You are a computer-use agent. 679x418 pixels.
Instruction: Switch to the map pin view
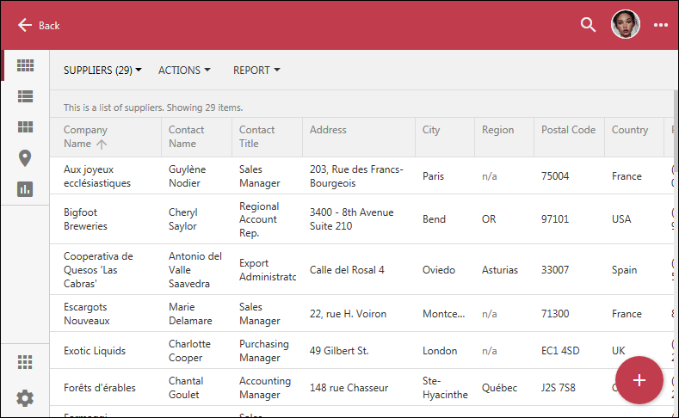pos(25,158)
